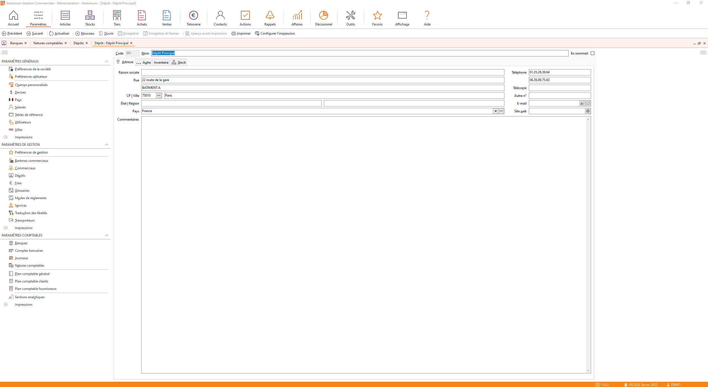Click the Nouveau toolbar button

pos(85,33)
